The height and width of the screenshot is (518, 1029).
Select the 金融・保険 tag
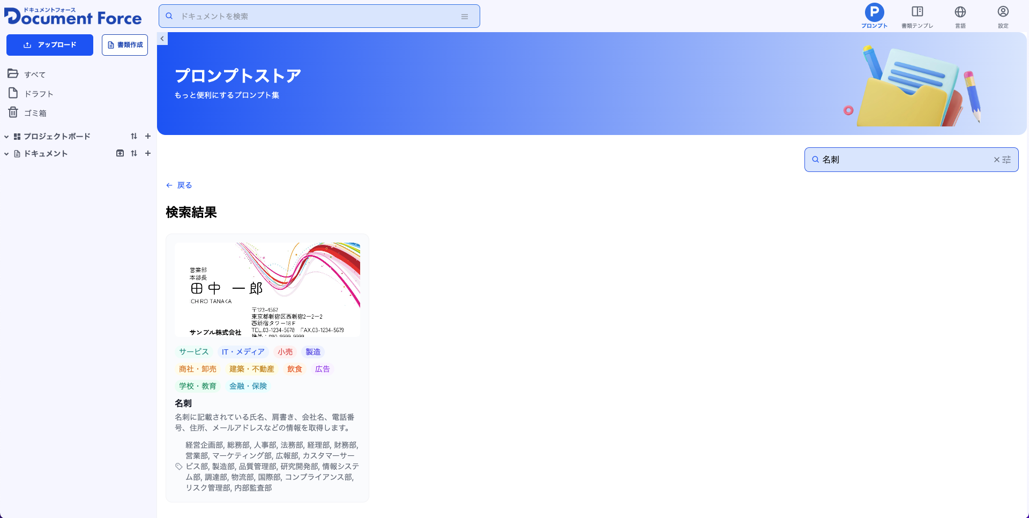tap(248, 386)
